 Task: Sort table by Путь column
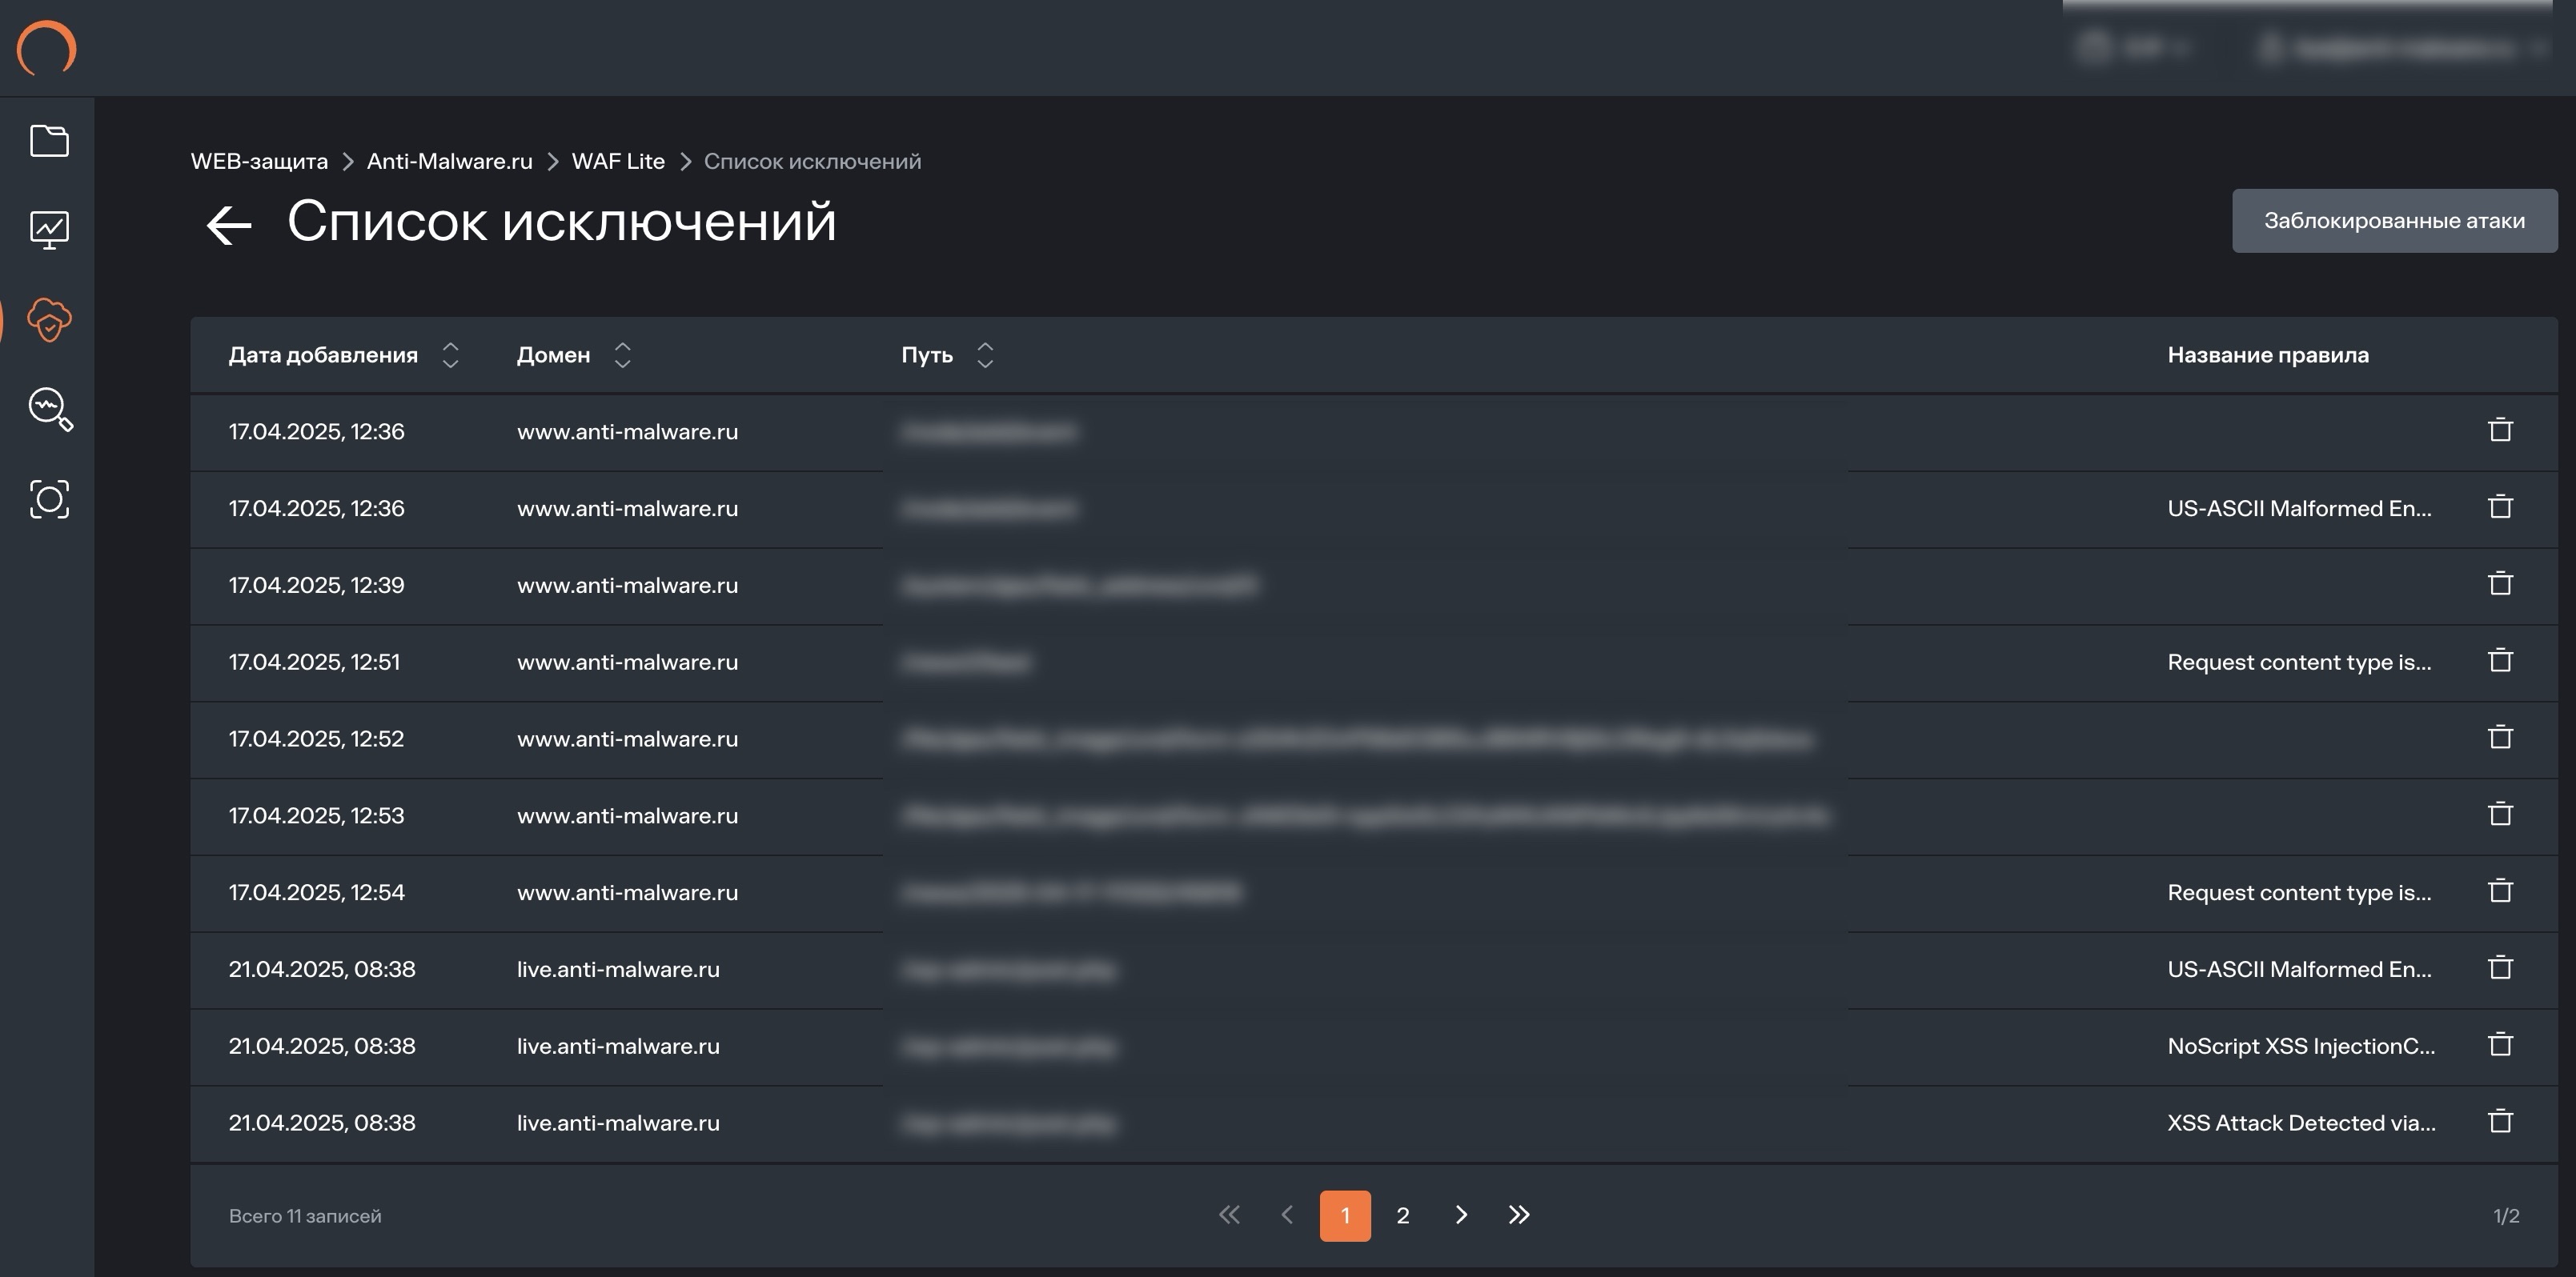985,354
